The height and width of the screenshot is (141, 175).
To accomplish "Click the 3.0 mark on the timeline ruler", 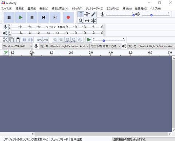I will pos(91,53).
